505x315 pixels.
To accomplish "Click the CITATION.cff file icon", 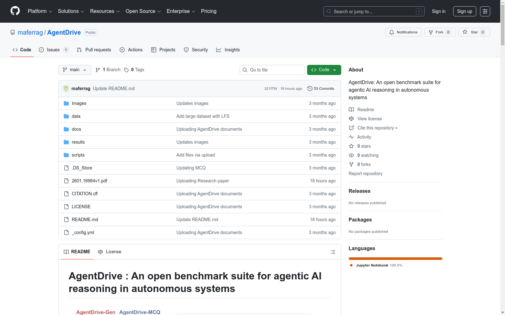I will click(66, 194).
